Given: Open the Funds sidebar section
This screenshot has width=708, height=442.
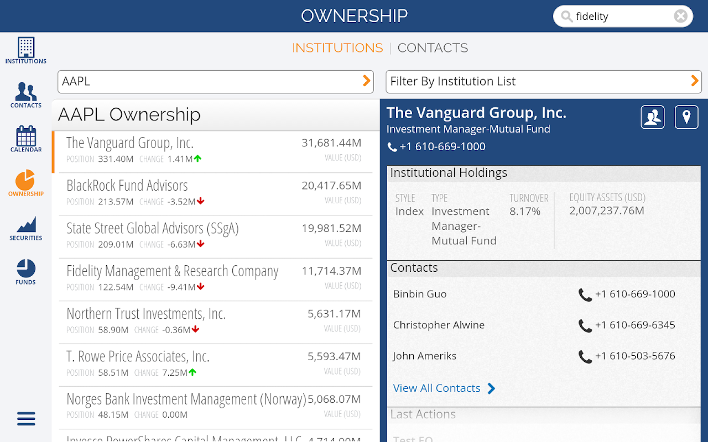Looking at the screenshot, I should (x=26, y=272).
